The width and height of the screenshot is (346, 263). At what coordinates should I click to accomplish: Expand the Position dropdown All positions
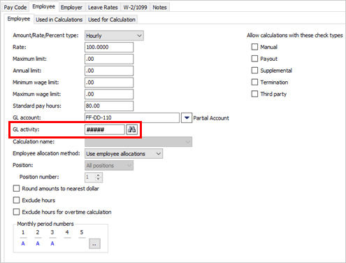(109, 166)
